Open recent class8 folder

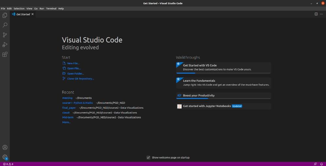66,113
